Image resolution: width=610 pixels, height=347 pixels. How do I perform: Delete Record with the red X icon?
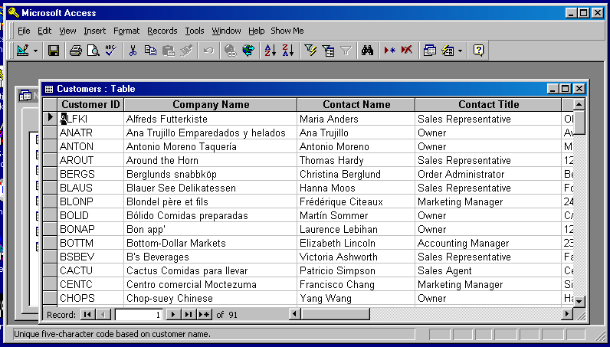pos(407,51)
